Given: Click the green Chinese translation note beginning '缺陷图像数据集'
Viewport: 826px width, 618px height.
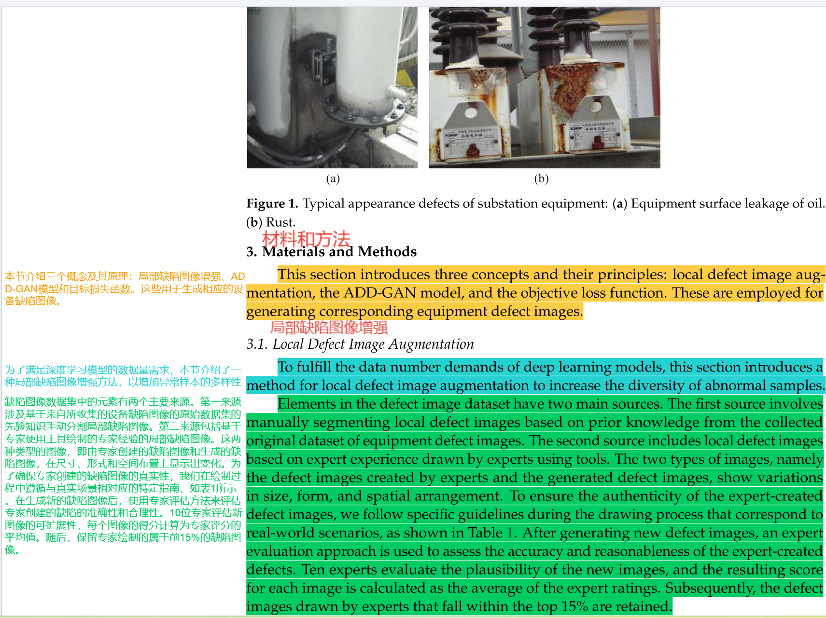Looking at the screenshot, I should [123, 476].
